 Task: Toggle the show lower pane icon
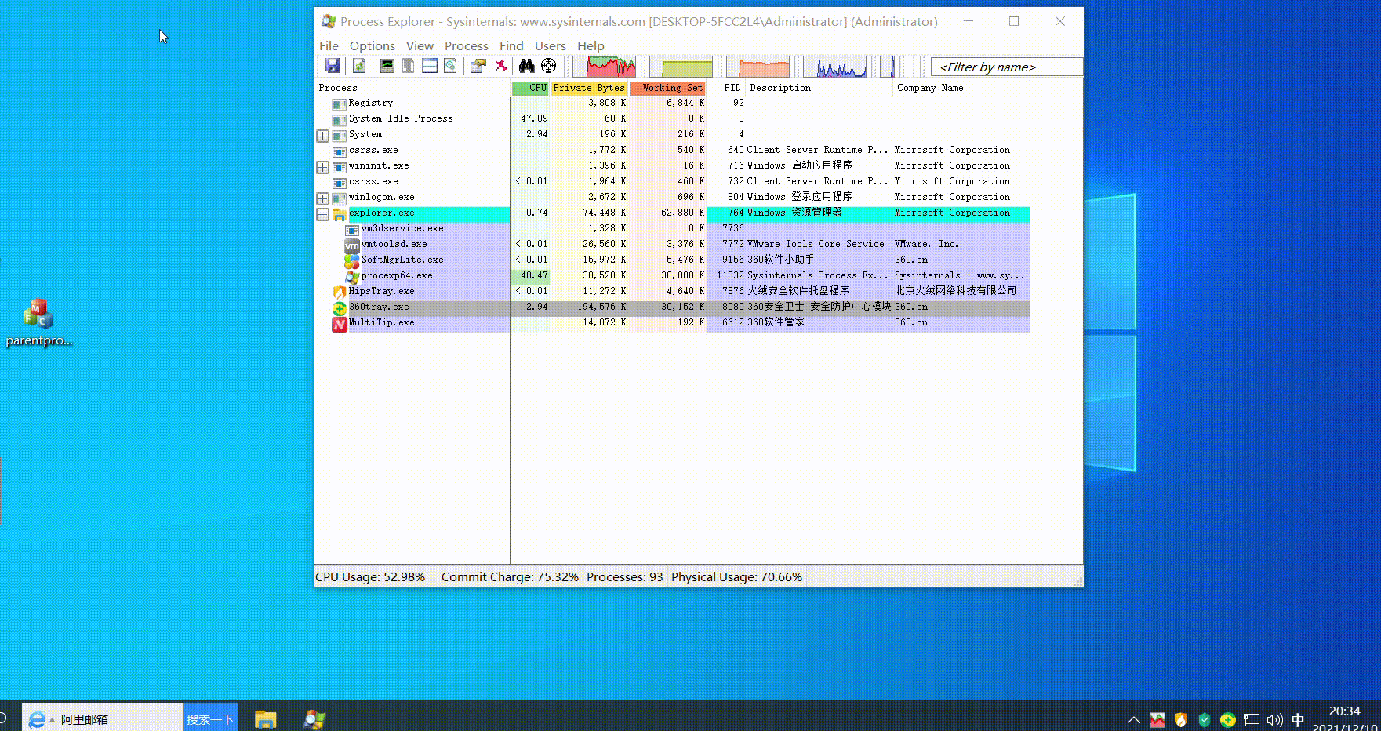coord(429,67)
